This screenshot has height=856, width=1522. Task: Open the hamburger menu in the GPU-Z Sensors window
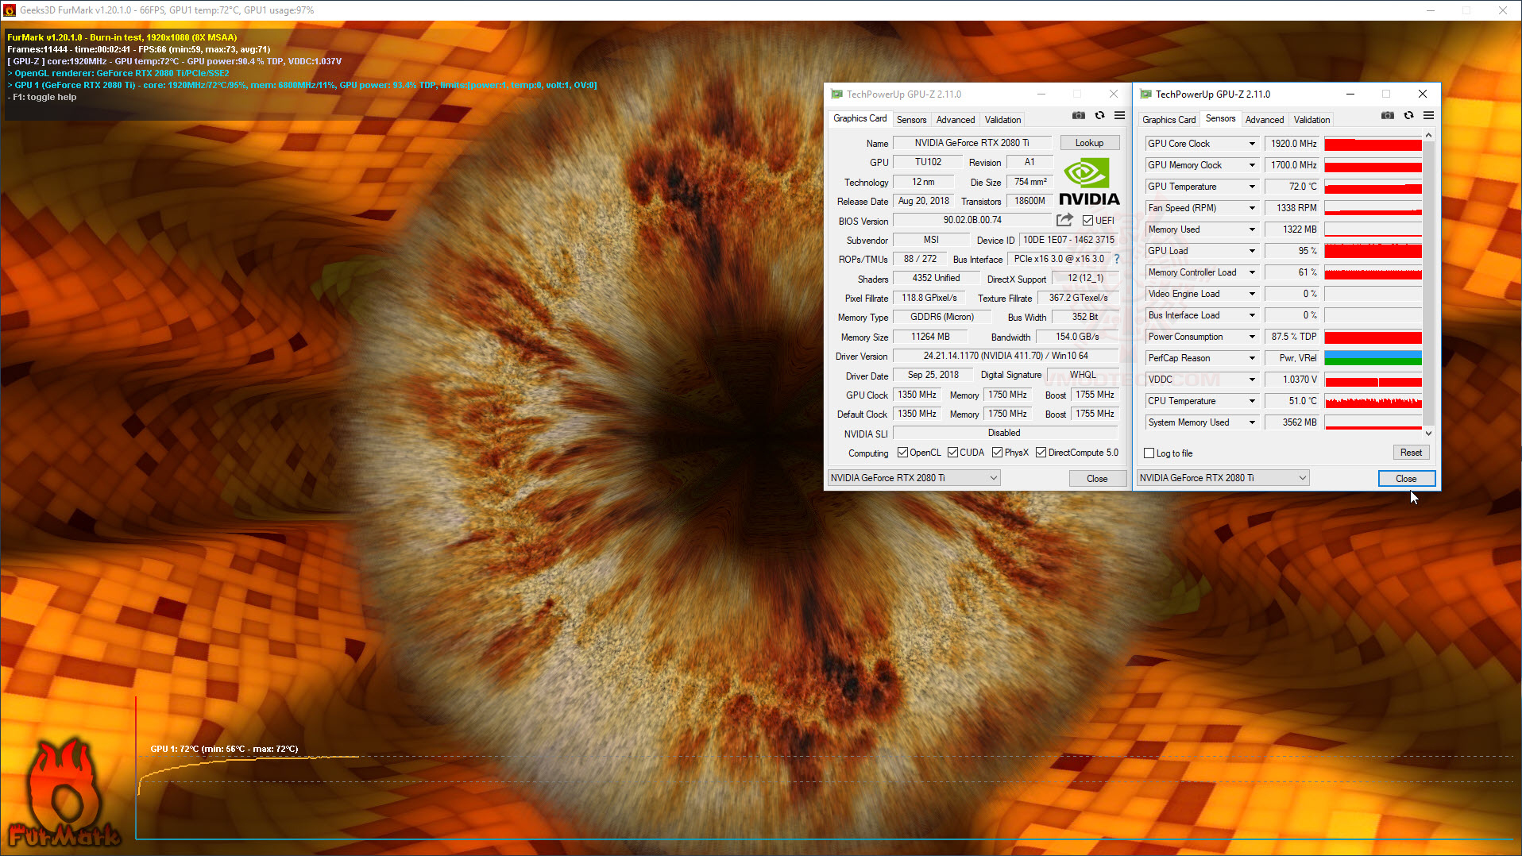(1428, 116)
